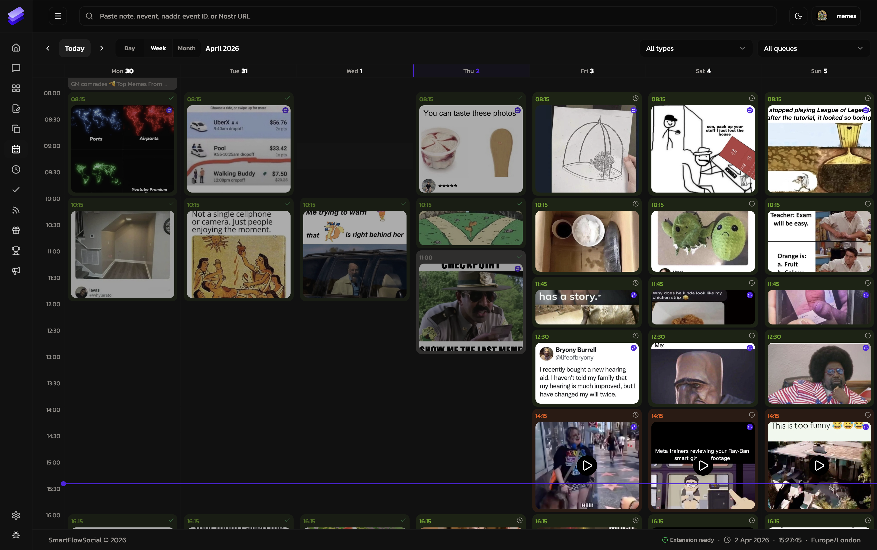Screen dimensions: 877x550
Task: Click the RSS feed sidebar icon
Action: (x=16, y=210)
